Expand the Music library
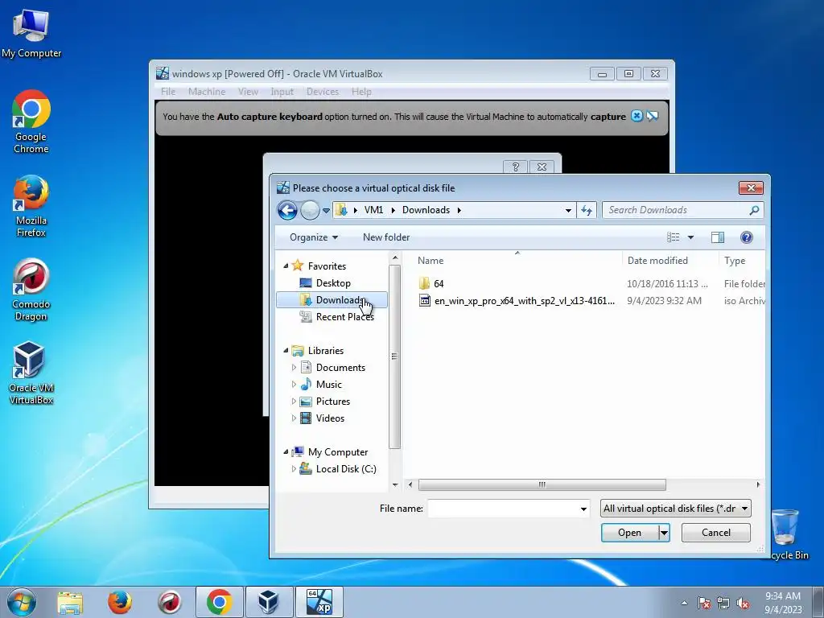This screenshot has height=618, width=824. coord(294,384)
